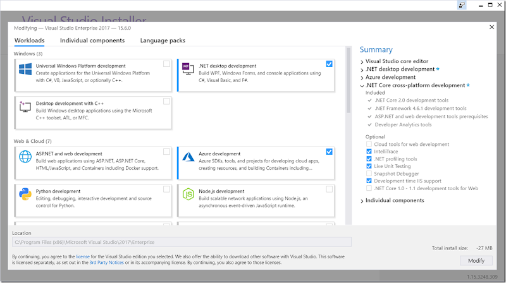Click the Summary heading
506x283 pixels.
376,50
